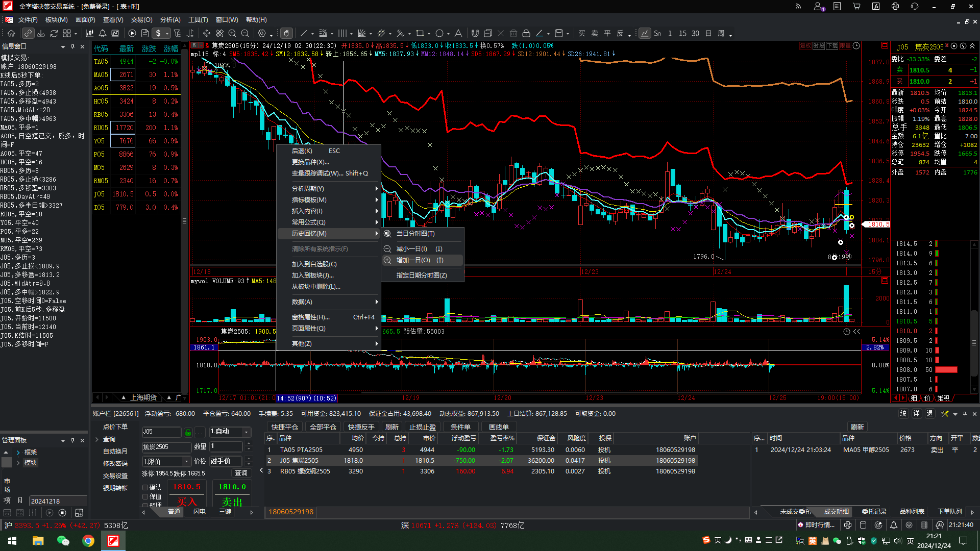Open the 1.自动 mode dropdown

coord(247,432)
